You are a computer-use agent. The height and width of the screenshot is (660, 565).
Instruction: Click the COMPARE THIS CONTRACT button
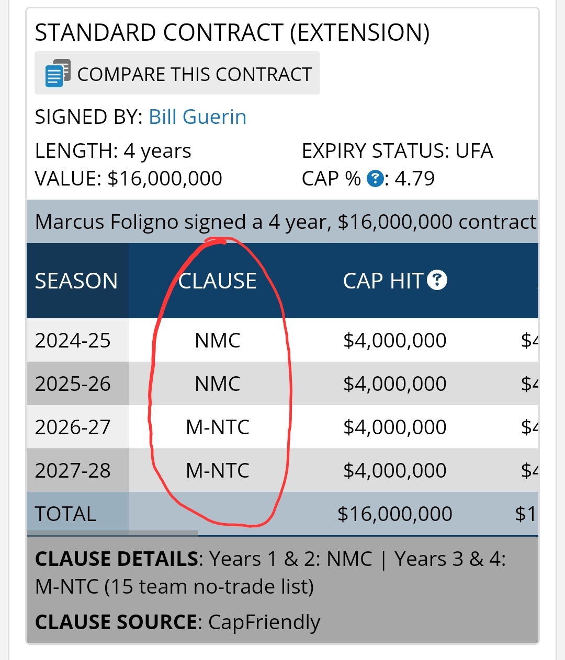(177, 73)
